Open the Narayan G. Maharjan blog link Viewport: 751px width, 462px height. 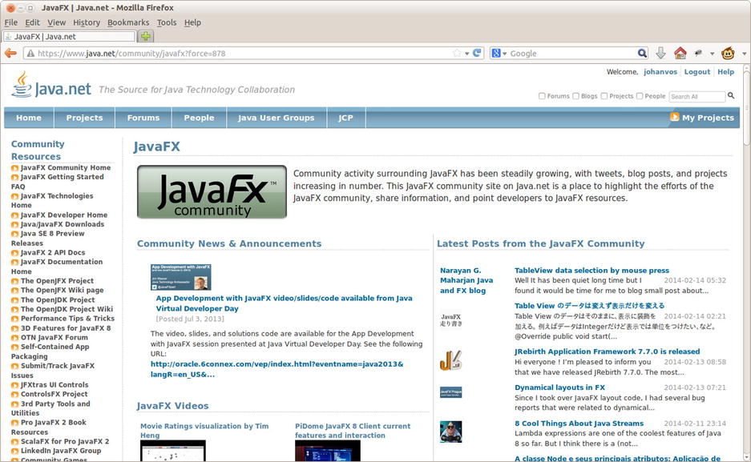pos(466,280)
